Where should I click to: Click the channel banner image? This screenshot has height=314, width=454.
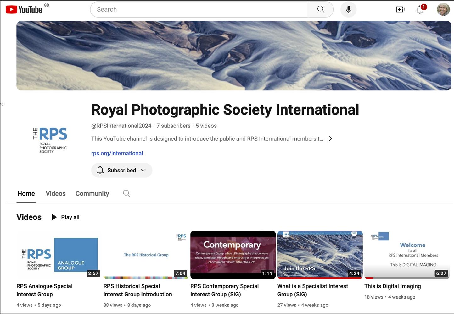[234, 56]
